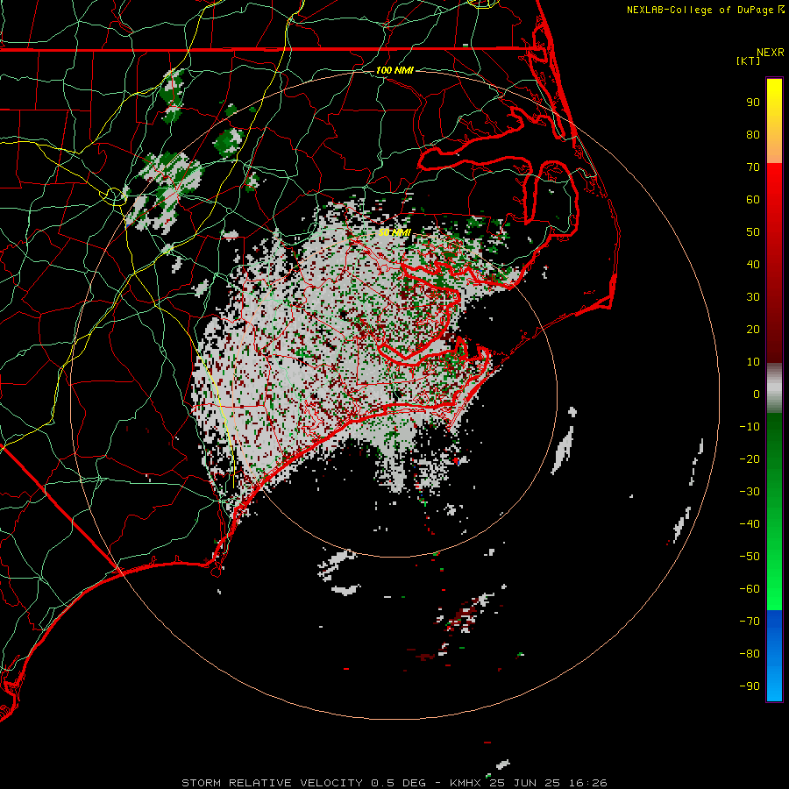This screenshot has height=789, width=789.
Task: Click STORM RELATIVE VELOCITY in the caption
Action: tap(272, 783)
